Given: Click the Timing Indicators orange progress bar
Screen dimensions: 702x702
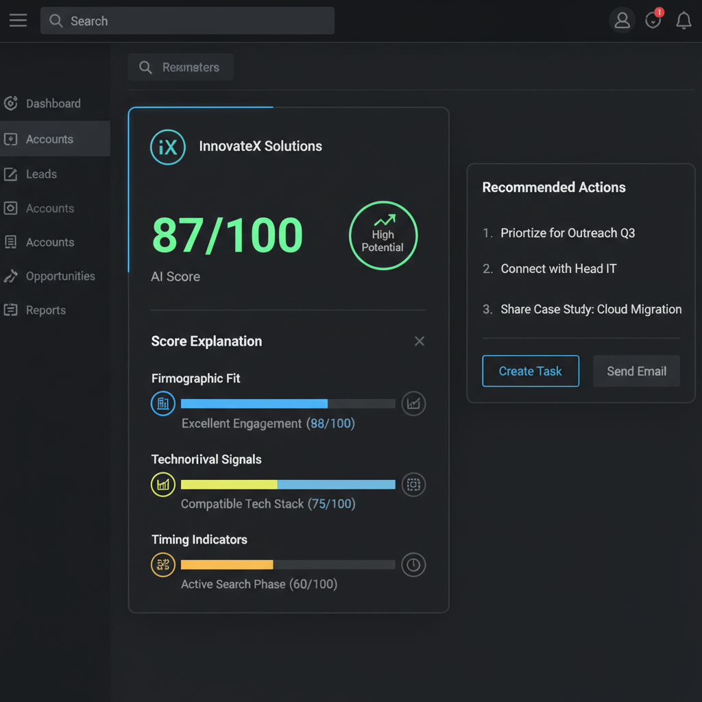Looking at the screenshot, I should coord(227,565).
